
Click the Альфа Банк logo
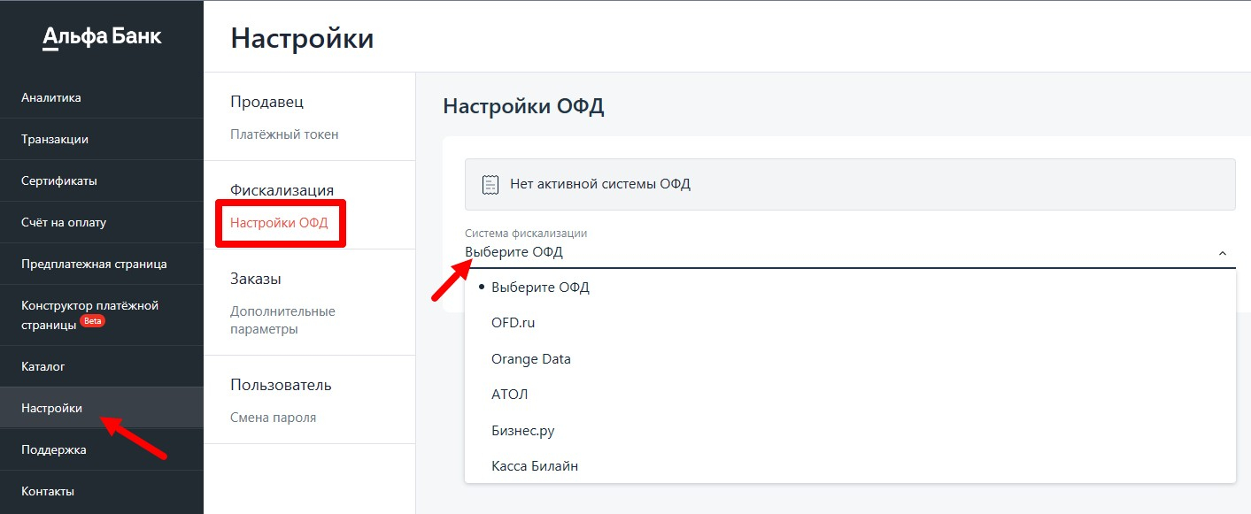[102, 37]
